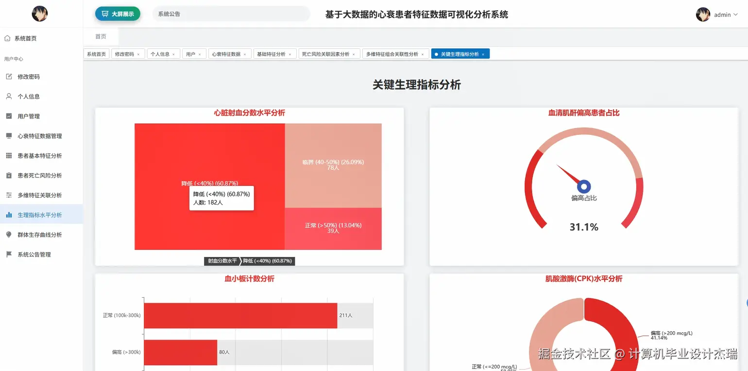Switch to the 修改密码 tag tab

pyautogui.click(x=124, y=54)
